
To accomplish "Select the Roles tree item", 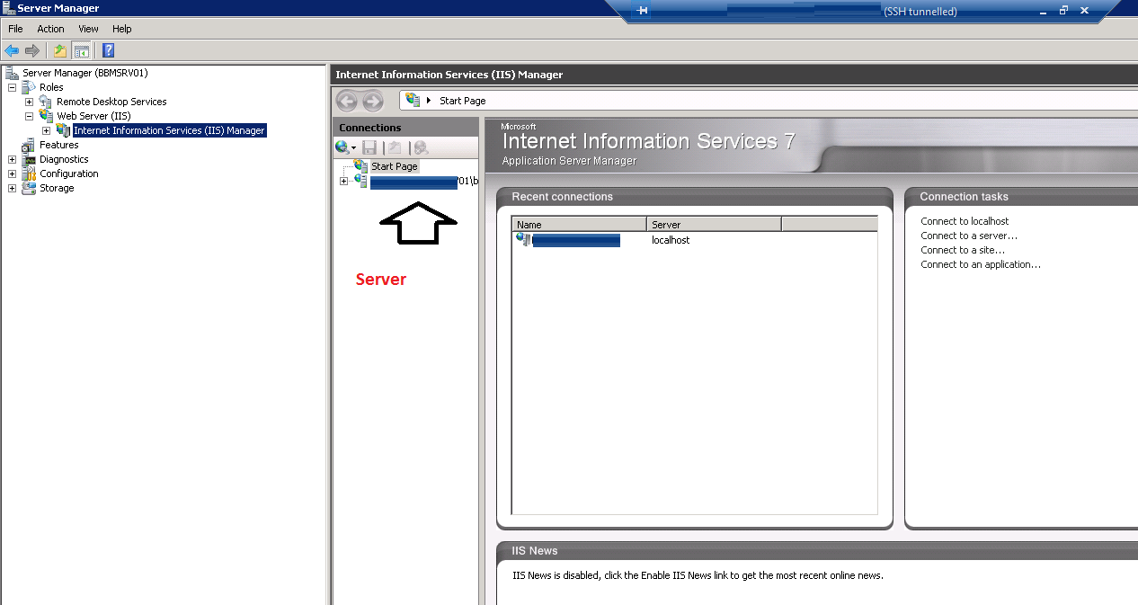I will click(x=51, y=87).
